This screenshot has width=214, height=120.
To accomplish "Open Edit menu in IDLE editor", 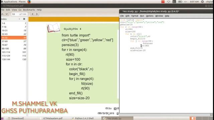I will [x=127, y=16].
